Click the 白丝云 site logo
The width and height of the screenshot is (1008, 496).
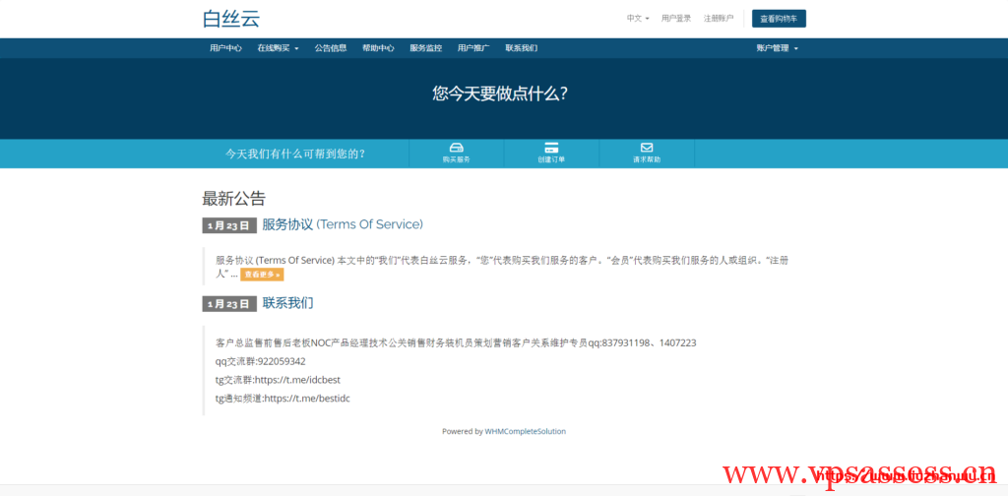(231, 18)
